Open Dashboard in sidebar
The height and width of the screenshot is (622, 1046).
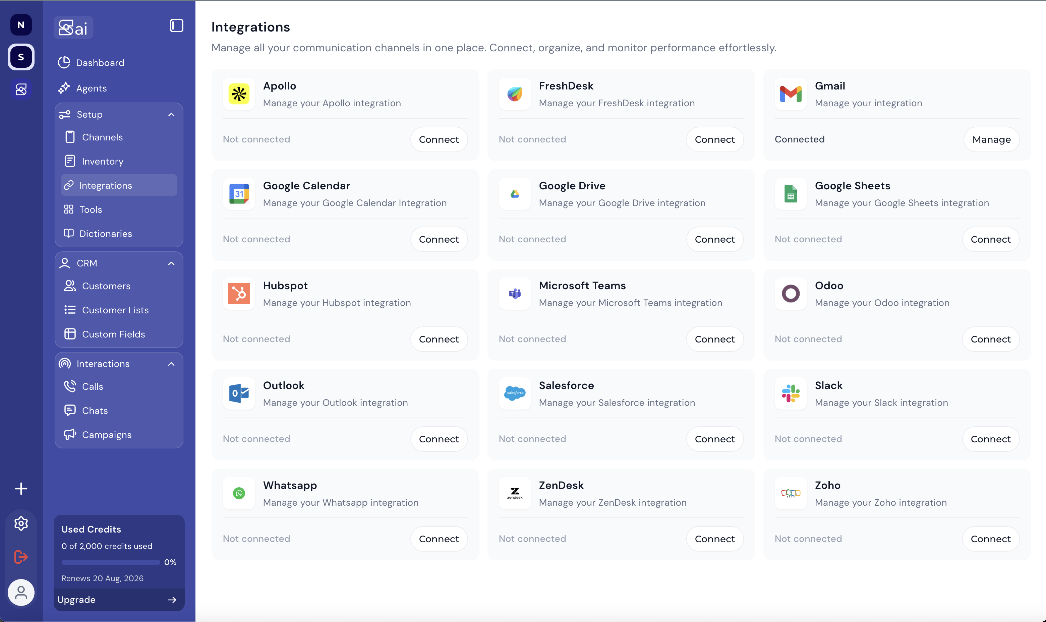click(119, 62)
